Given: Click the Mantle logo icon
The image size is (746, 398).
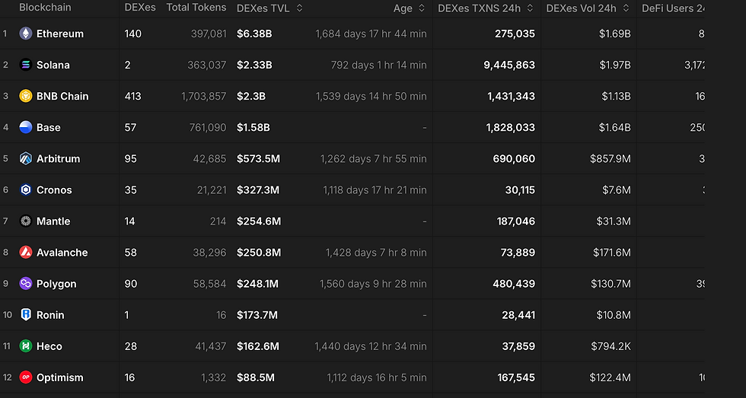Looking at the screenshot, I should (26, 221).
